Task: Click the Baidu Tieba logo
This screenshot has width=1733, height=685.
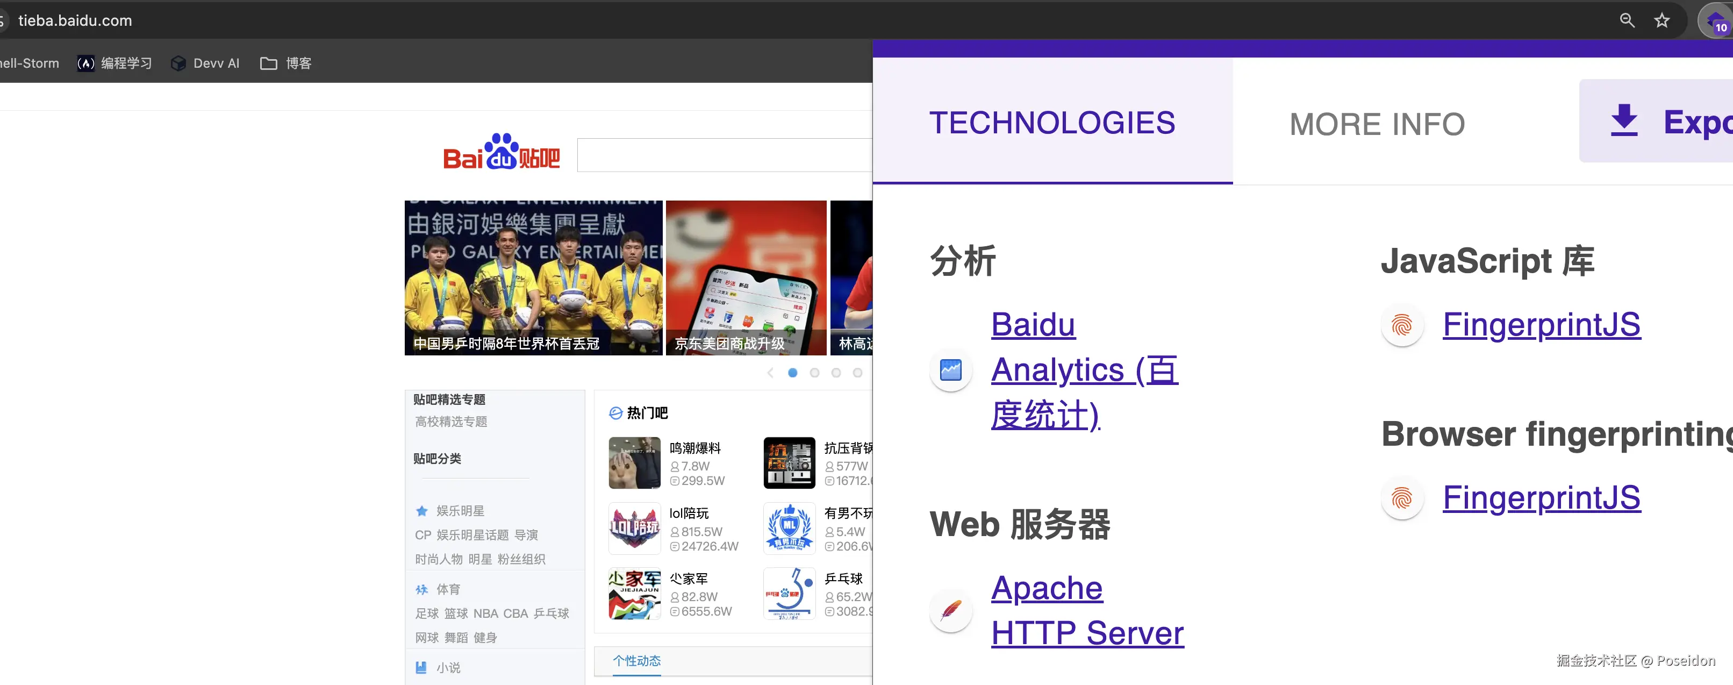Action: 501,152
